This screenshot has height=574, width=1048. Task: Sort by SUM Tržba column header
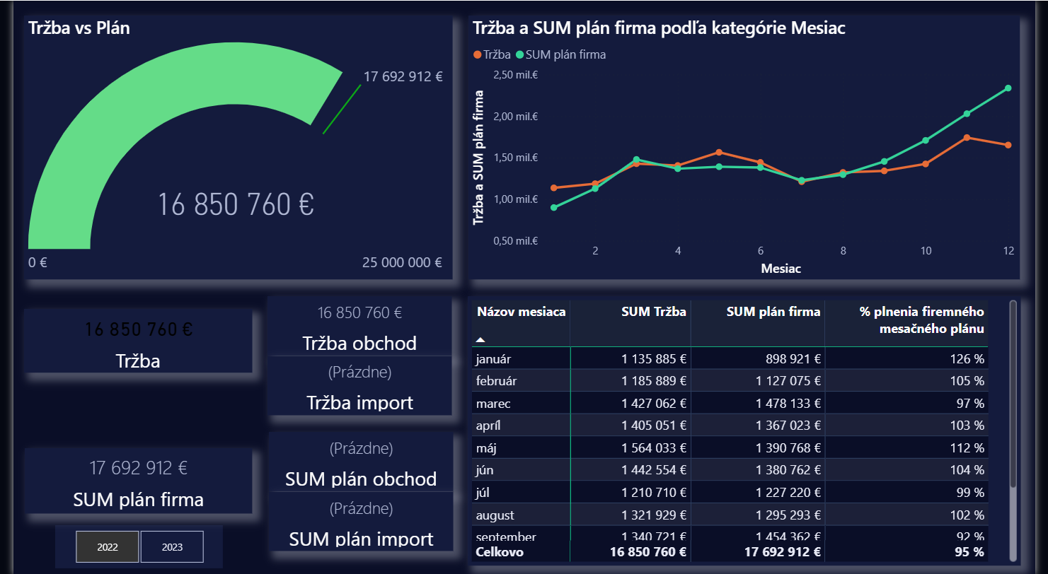(654, 312)
